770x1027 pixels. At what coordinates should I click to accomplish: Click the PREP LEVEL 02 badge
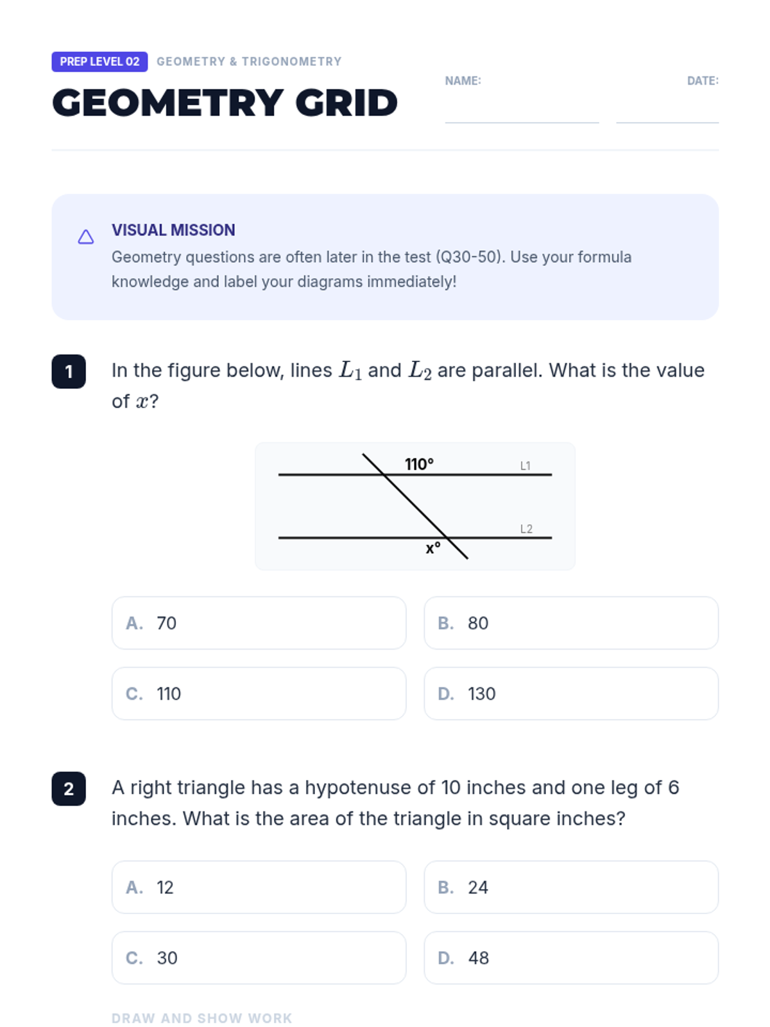pos(99,62)
